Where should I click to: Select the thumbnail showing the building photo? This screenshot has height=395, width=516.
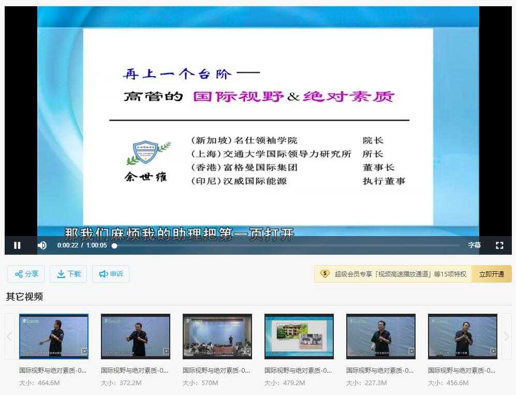point(299,335)
